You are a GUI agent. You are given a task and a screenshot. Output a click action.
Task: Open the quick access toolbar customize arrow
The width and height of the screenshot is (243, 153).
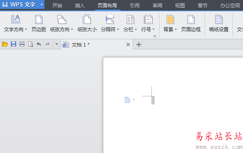57,44
